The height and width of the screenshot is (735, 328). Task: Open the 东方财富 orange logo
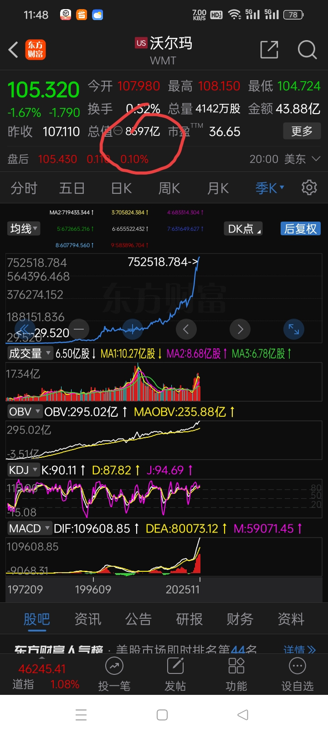[36, 50]
